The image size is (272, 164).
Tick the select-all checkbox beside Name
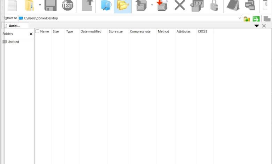point(37,31)
